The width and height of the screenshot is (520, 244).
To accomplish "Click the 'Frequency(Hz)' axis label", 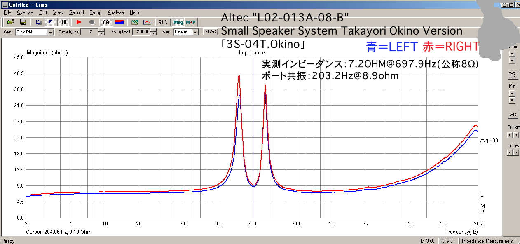I will pos(461,232).
